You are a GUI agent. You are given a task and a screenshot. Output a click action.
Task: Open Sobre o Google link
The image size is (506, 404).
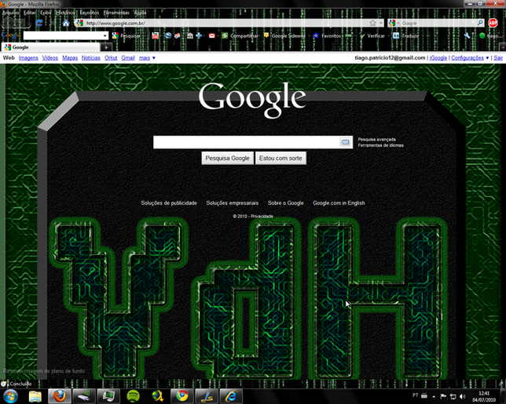click(285, 203)
